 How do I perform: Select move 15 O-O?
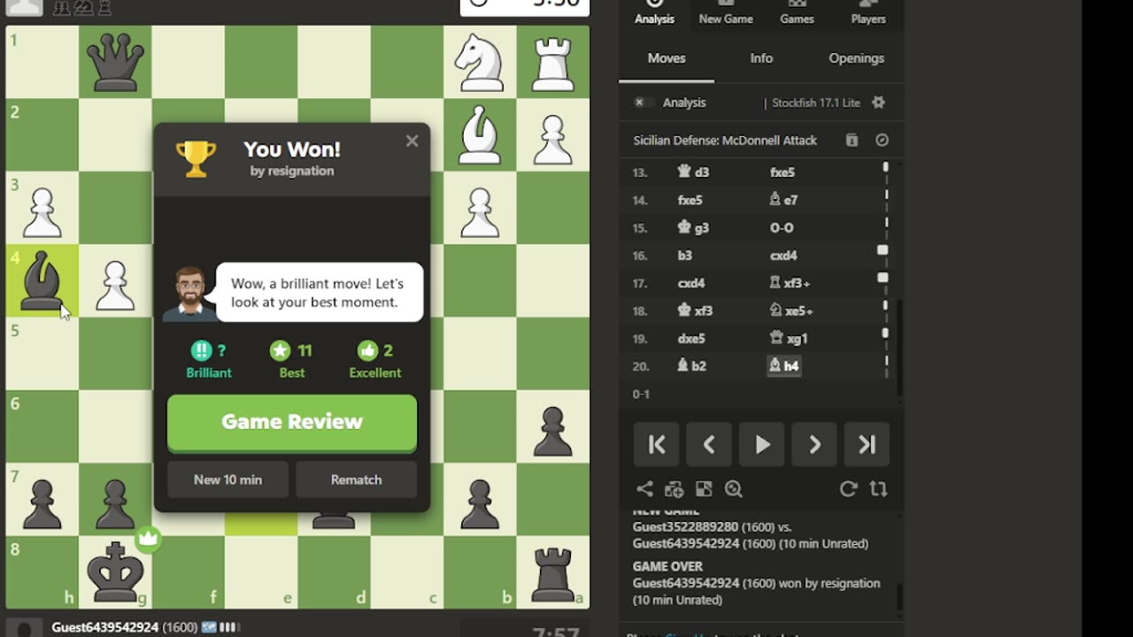[x=782, y=227]
